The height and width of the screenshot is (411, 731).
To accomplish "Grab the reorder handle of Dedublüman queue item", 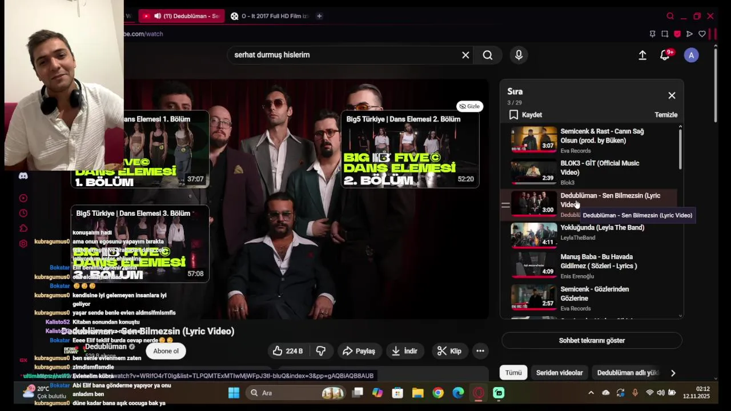I will [505, 204].
